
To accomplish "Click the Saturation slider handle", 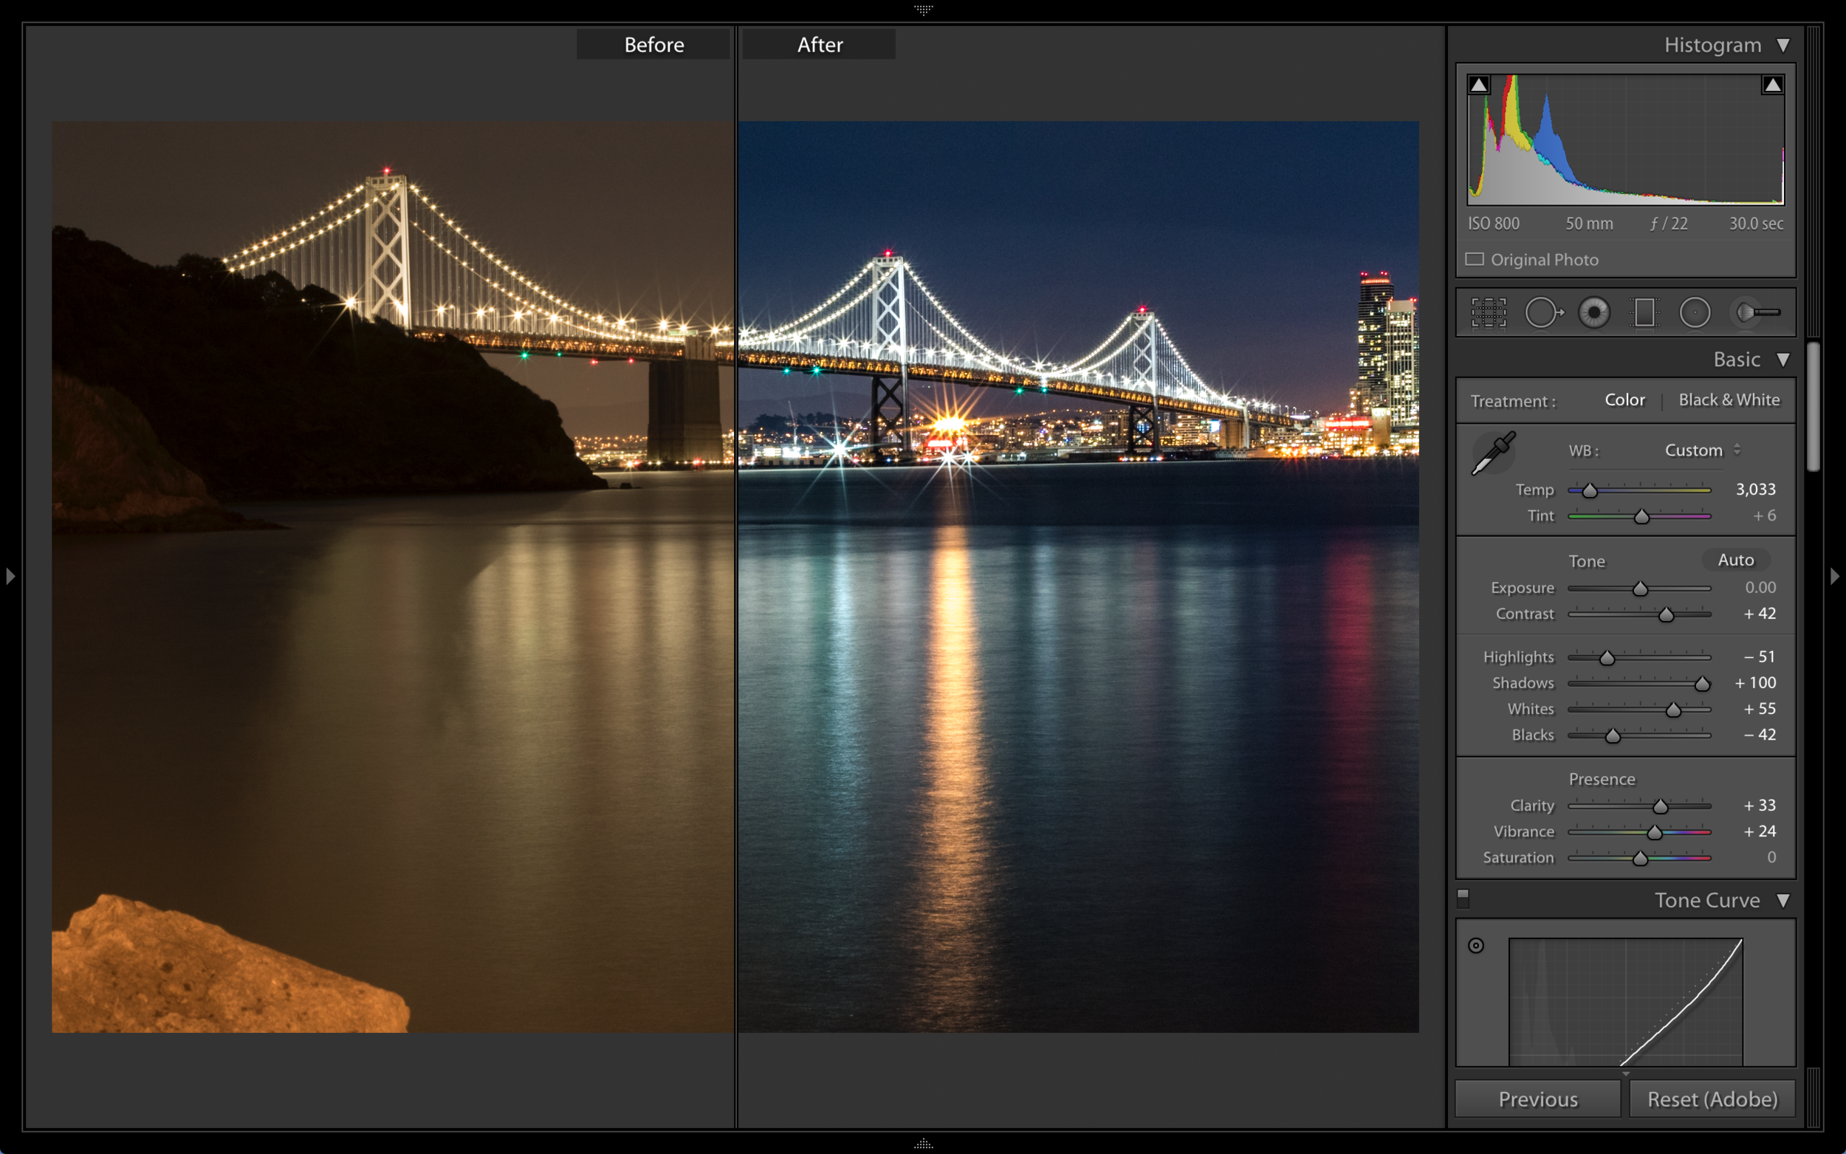I will pos(1640,859).
